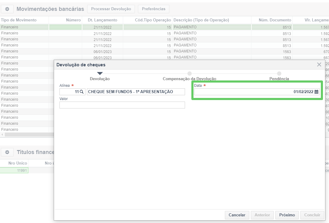Focus the Data date field
Viewport: 329px width, 223px height.
coord(254,92)
